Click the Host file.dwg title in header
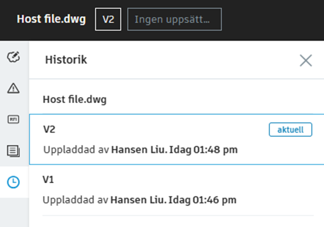The width and height of the screenshot is (324, 227). (51, 19)
